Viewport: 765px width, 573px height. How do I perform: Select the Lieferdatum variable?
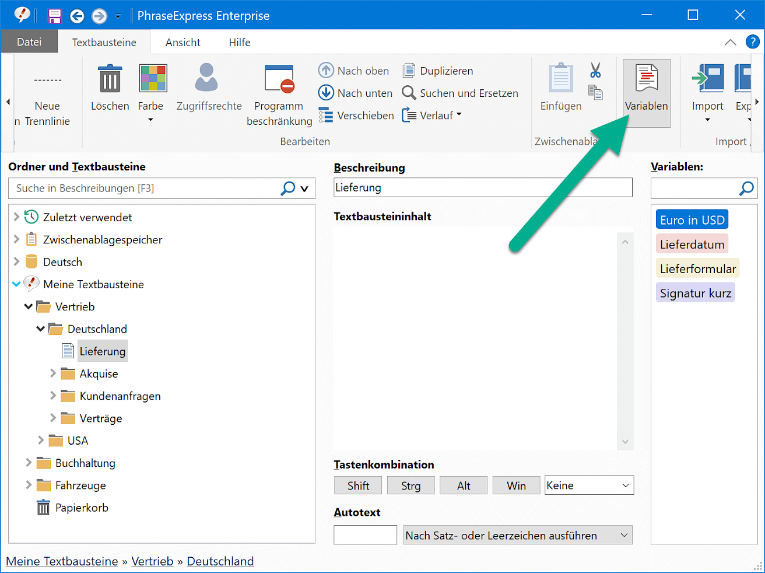[x=692, y=244]
